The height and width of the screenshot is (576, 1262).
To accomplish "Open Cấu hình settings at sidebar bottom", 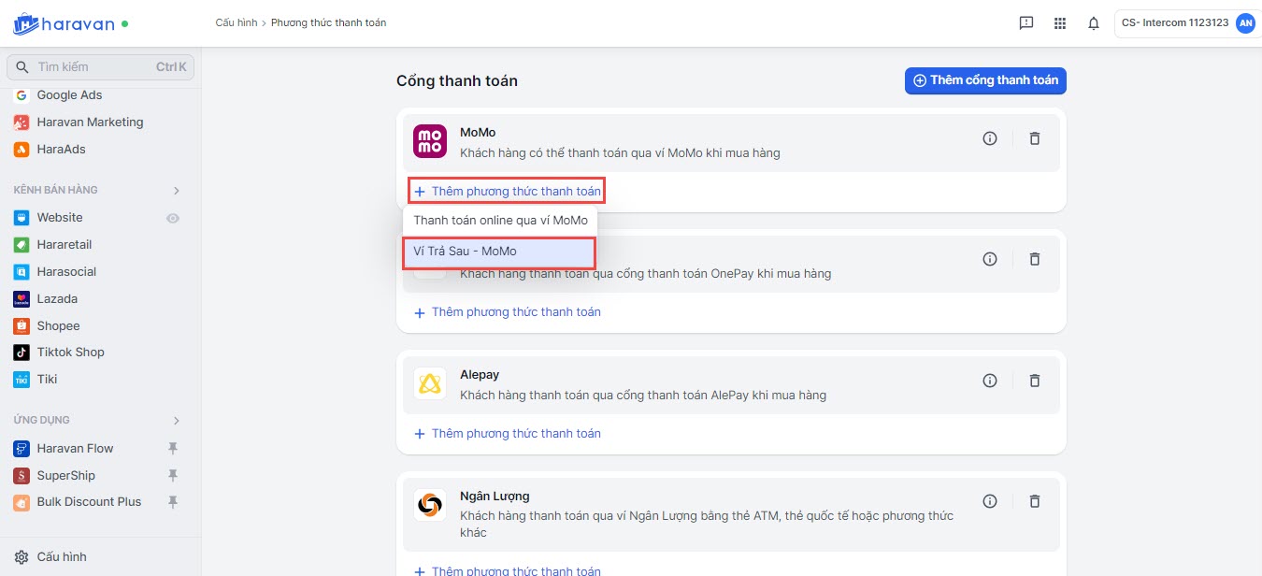I will [62, 557].
